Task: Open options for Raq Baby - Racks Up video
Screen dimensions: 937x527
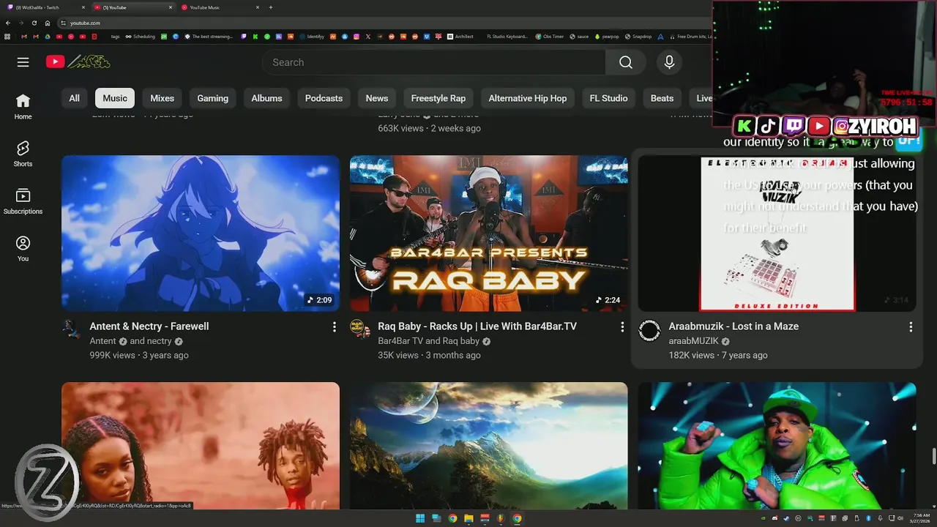Action: pos(622,326)
